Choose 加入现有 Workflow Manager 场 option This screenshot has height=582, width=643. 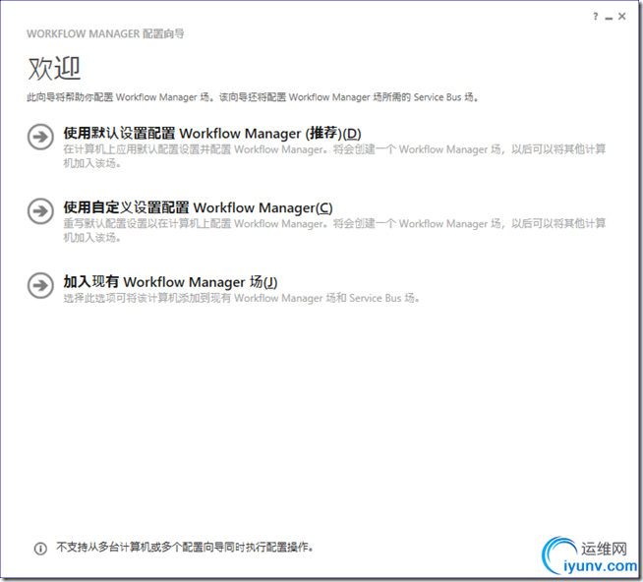[170, 282]
